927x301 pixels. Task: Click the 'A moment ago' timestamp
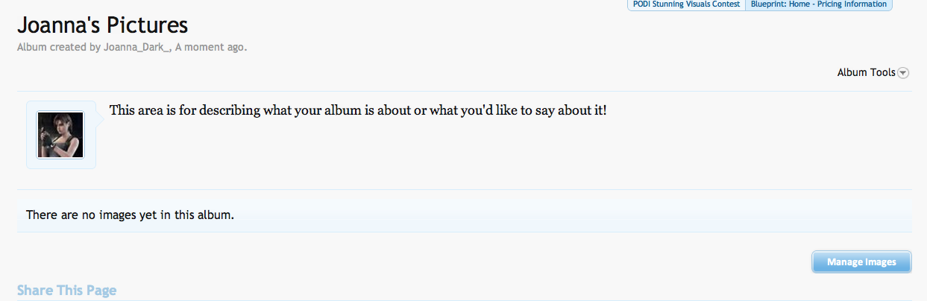[x=210, y=47]
